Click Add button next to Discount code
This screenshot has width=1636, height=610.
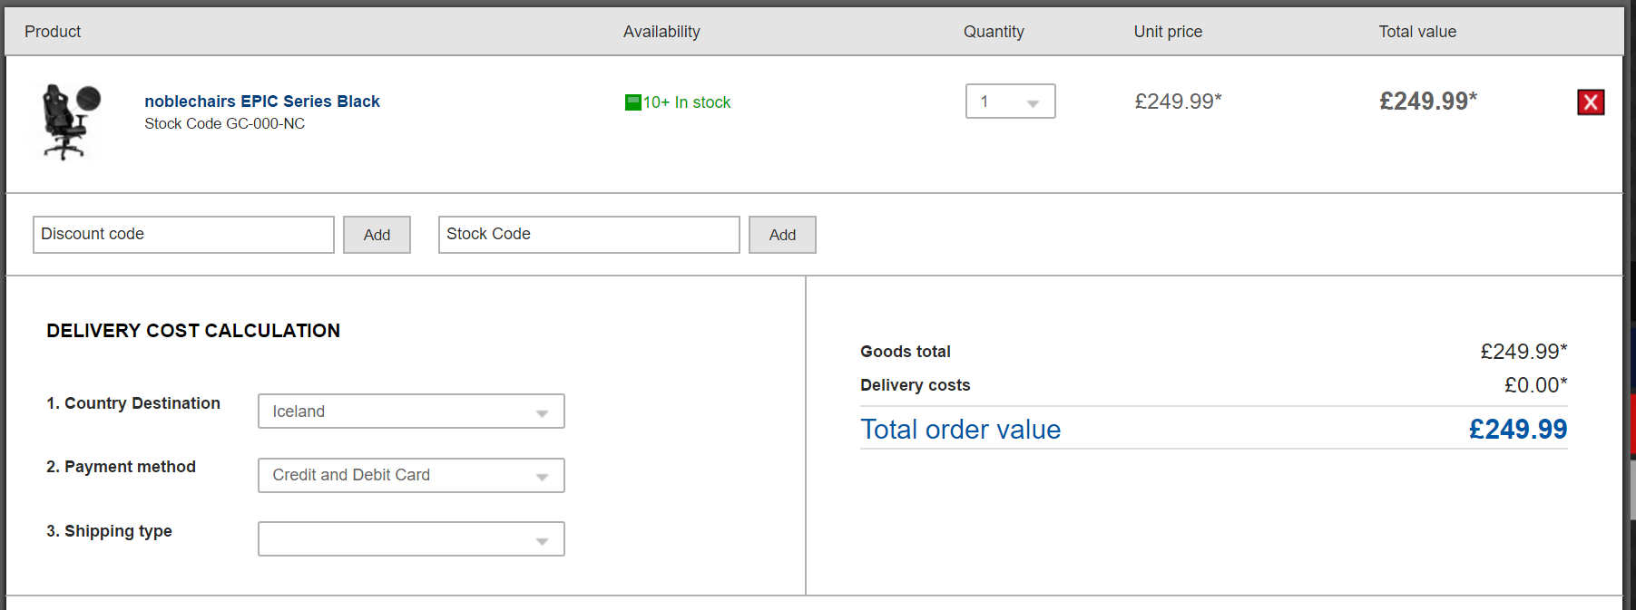click(x=377, y=235)
